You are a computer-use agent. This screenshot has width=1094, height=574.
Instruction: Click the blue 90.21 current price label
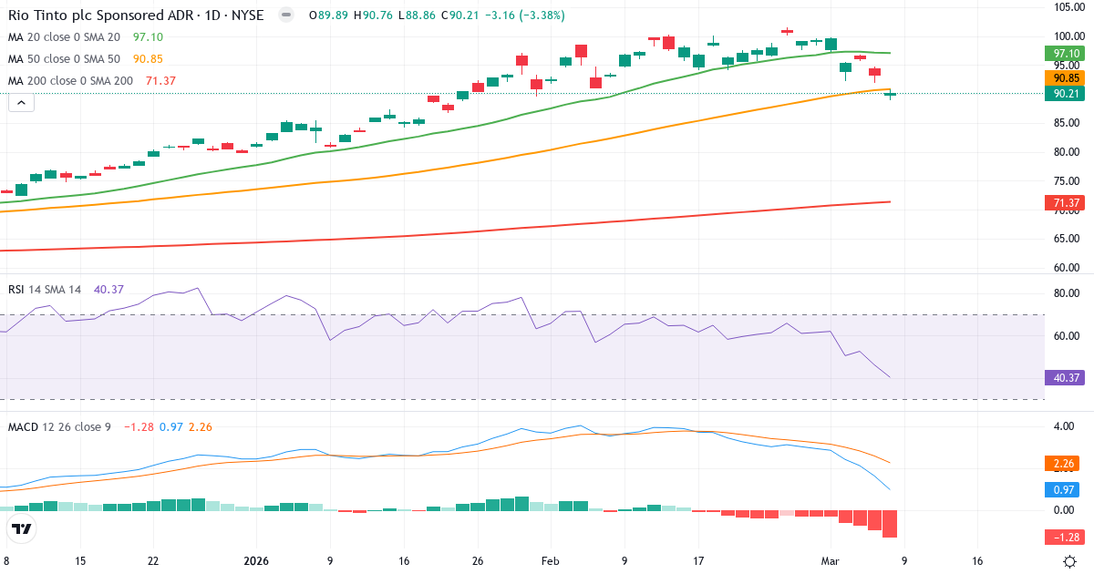click(x=1065, y=94)
